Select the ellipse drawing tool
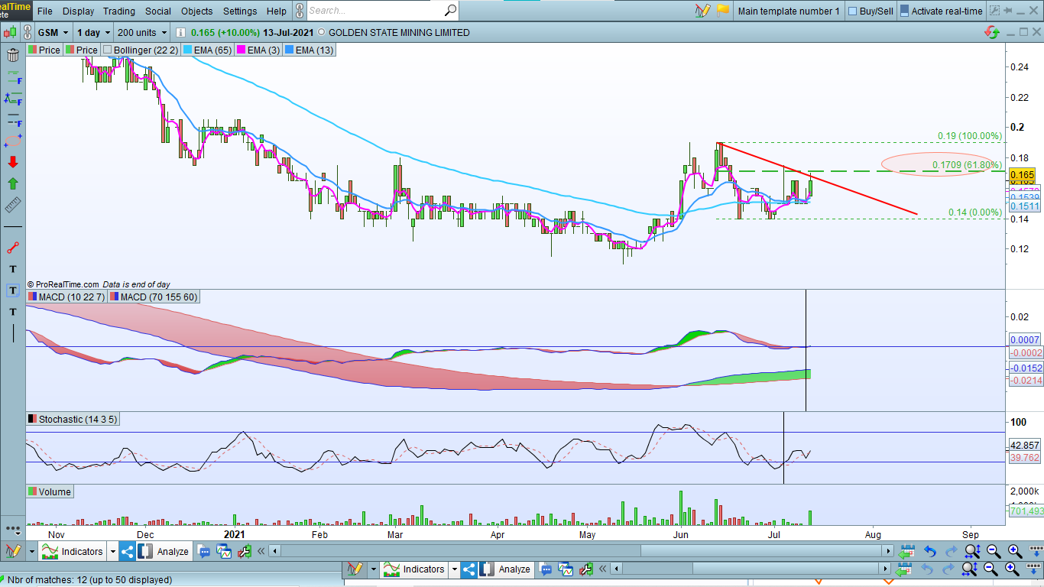Screen dimensions: 1044x587 click(13, 141)
